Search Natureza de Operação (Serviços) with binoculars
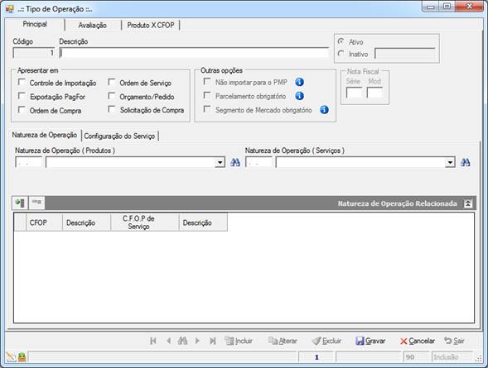 click(466, 162)
